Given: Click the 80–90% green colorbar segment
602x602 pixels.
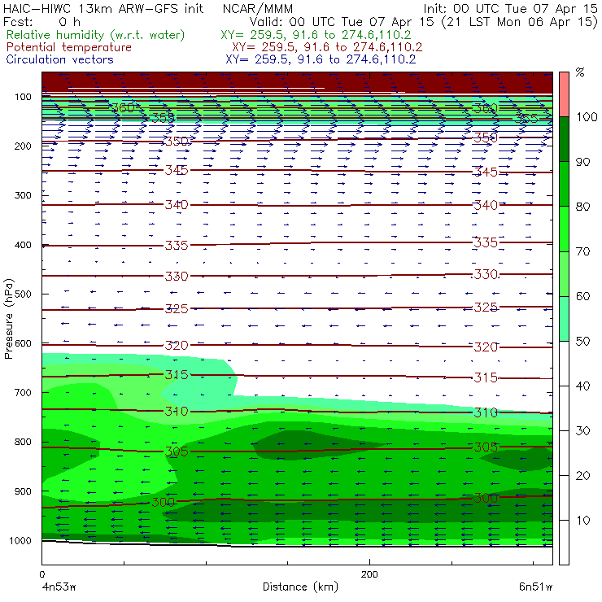Looking at the screenshot, I should (564, 184).
